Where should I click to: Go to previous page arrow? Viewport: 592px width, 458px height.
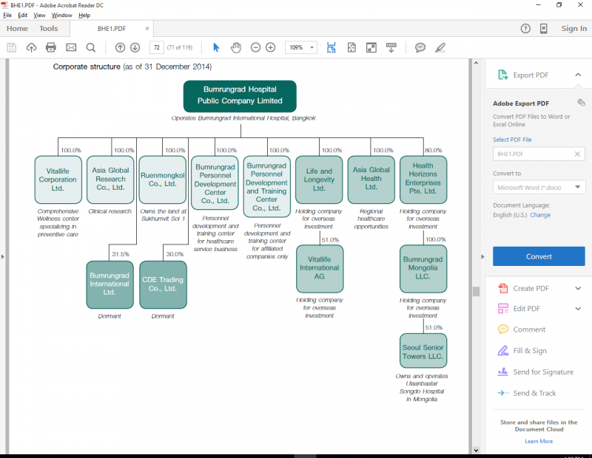tap(120, 47)
